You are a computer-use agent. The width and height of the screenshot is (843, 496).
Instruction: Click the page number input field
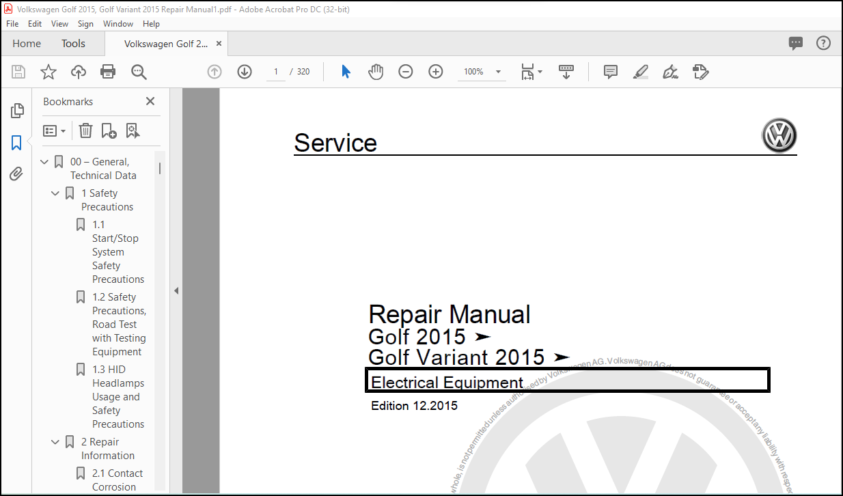click(276, 72)
